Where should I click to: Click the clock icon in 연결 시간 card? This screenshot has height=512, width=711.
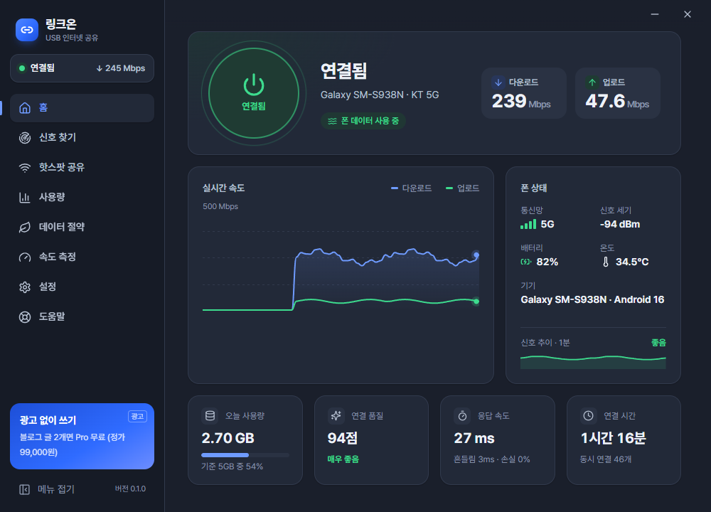pos(588,415)
